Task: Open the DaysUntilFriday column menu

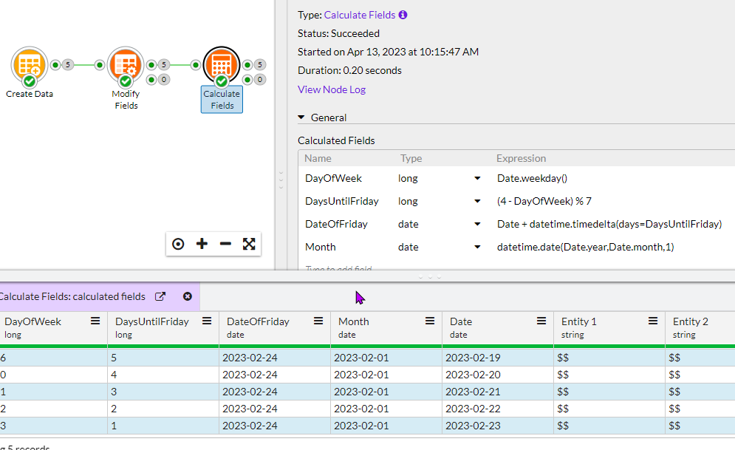Action: pyautogui.click(x=207, y=321)
